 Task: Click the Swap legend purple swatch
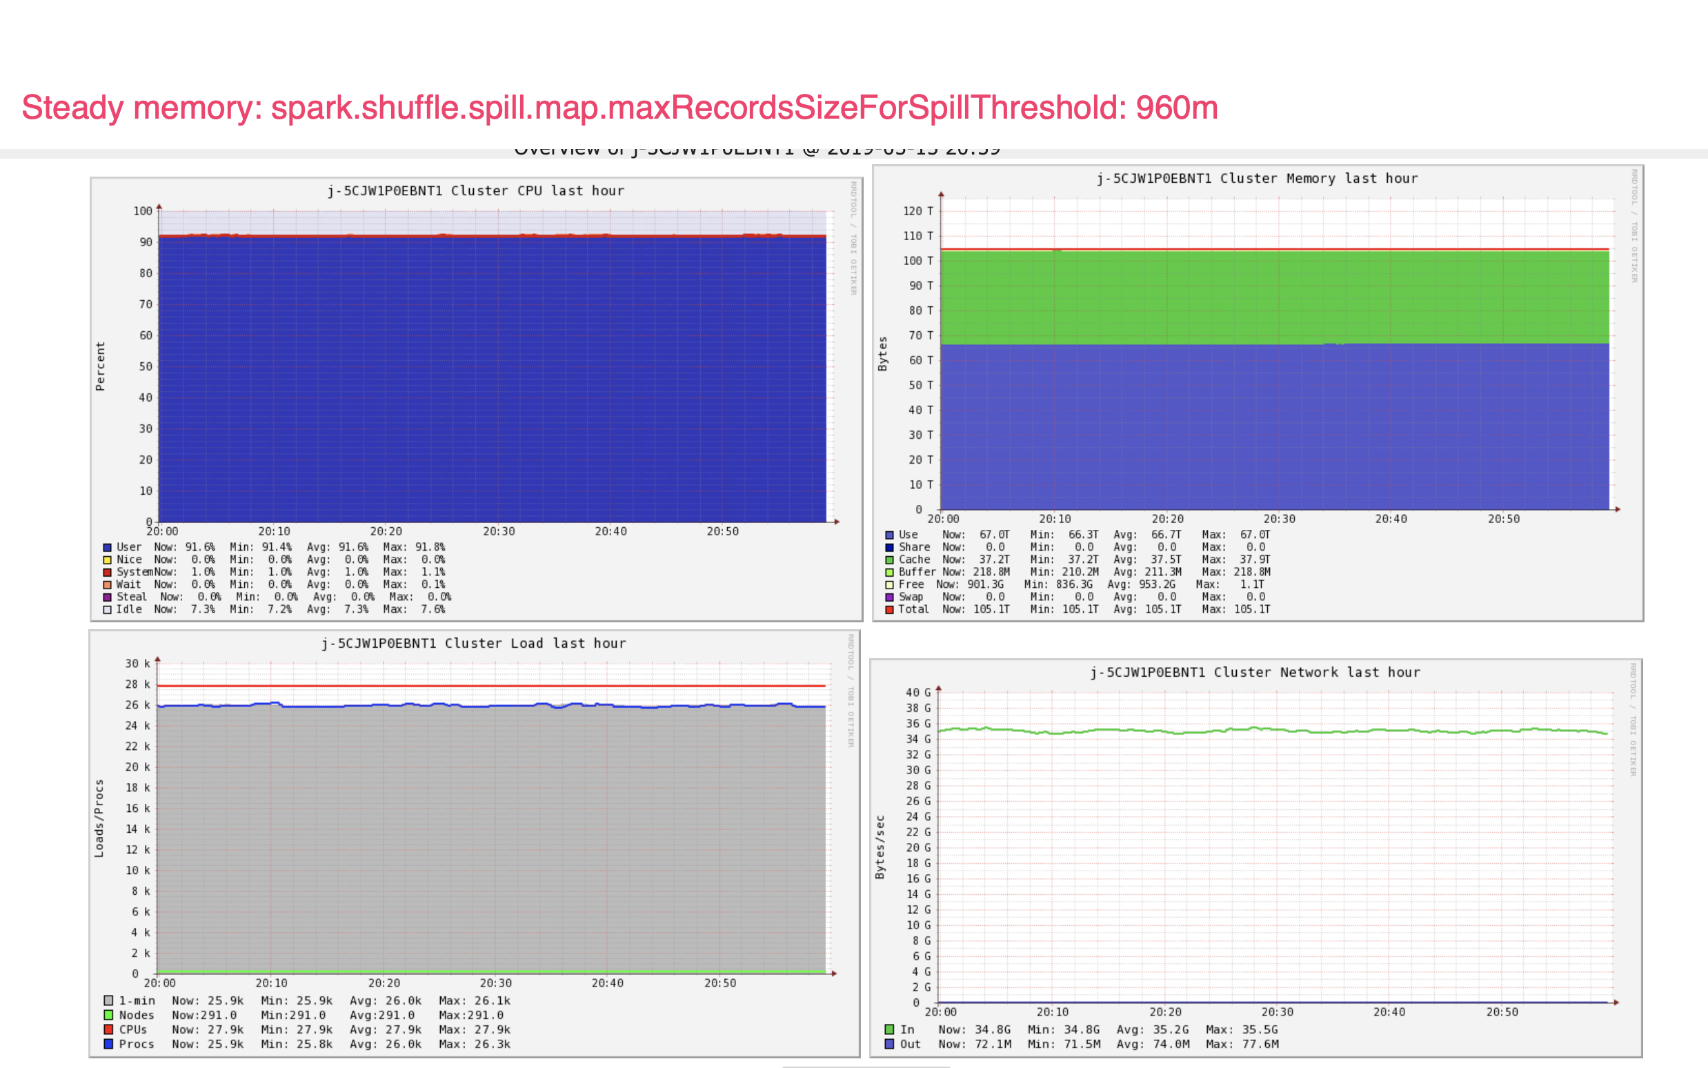890,597
